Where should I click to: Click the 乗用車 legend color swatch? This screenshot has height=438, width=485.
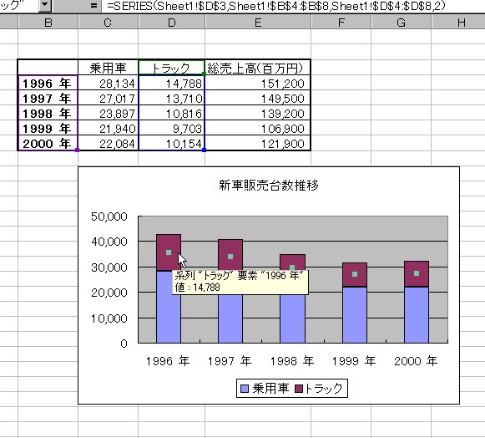pyautogui.click(x=245, y=389)
